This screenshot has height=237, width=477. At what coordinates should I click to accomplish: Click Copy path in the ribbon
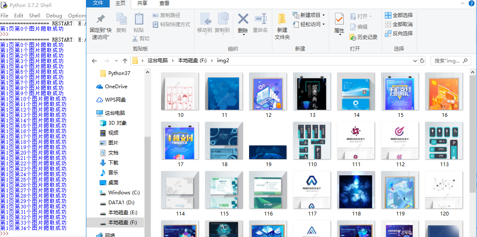(166, 15)
